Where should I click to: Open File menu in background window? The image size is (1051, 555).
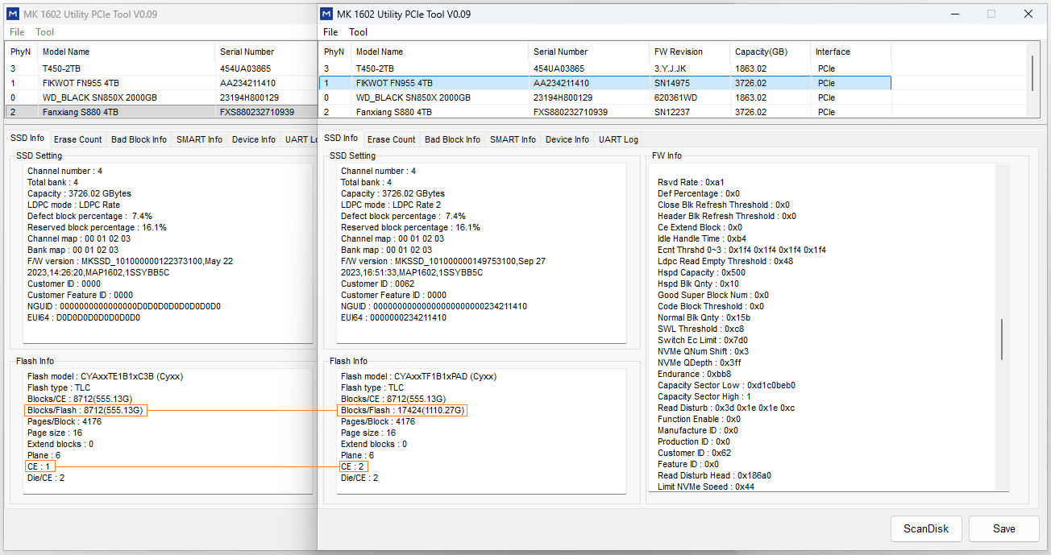[17, 32]
